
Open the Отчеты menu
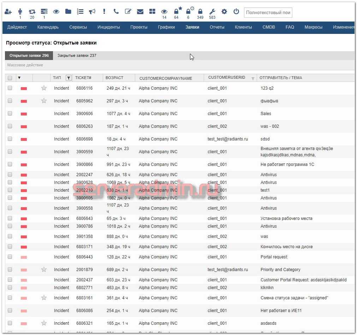coord(217,27)
